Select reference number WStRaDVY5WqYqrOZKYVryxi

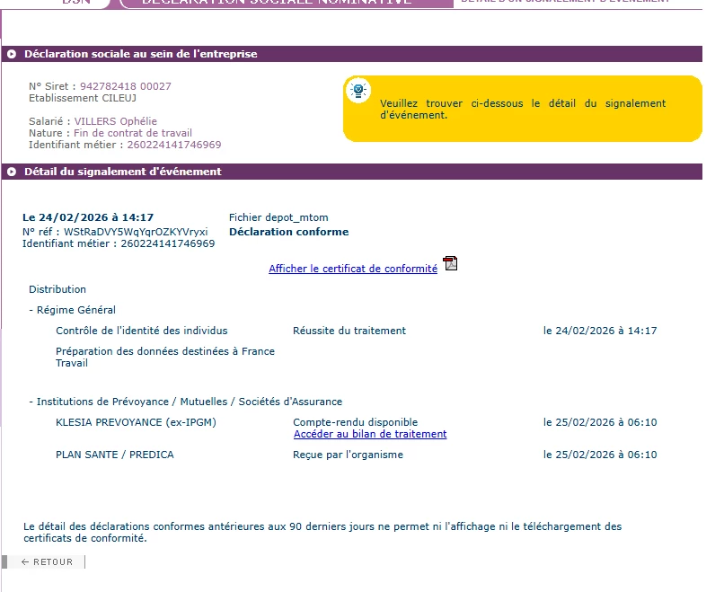(x=136, y=232)
